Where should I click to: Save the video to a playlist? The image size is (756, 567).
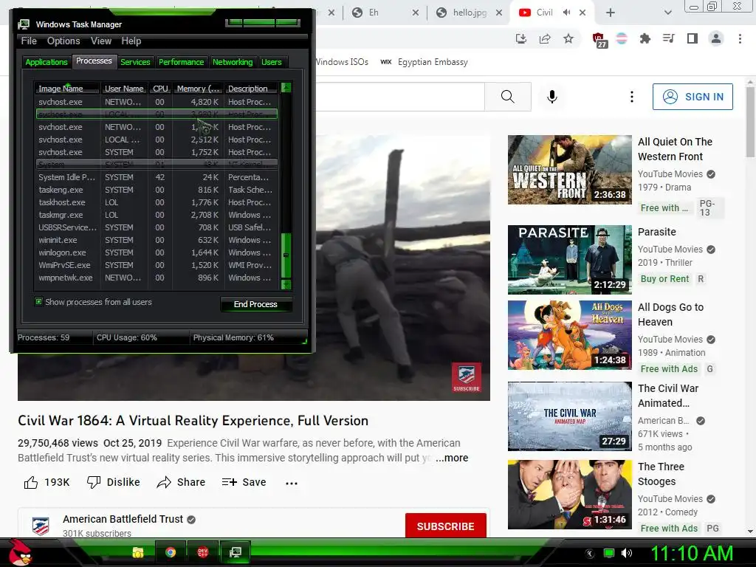click(244, 482)
